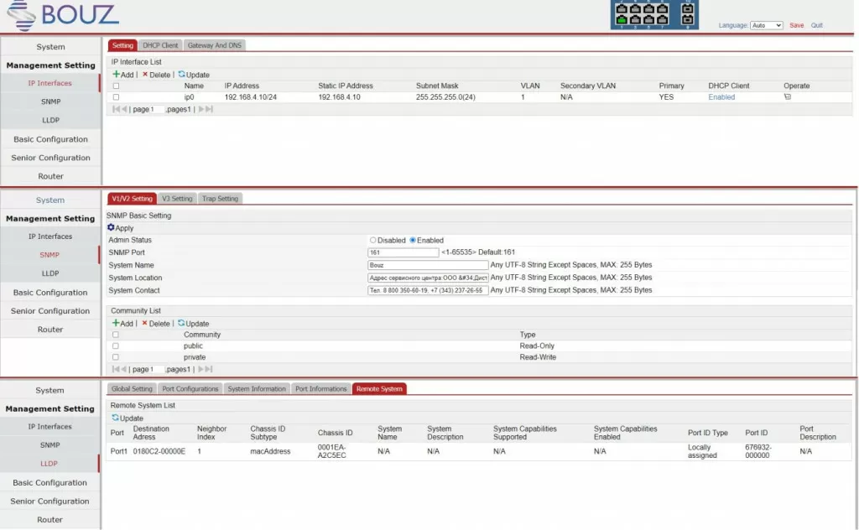Open Basic Configuration in sidebar beside SNMP Basic Setting
This screenshot has width=859, height=530.
[50, 293]
